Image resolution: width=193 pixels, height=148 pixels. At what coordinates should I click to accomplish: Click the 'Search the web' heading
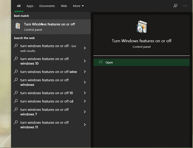click(24, 38)
